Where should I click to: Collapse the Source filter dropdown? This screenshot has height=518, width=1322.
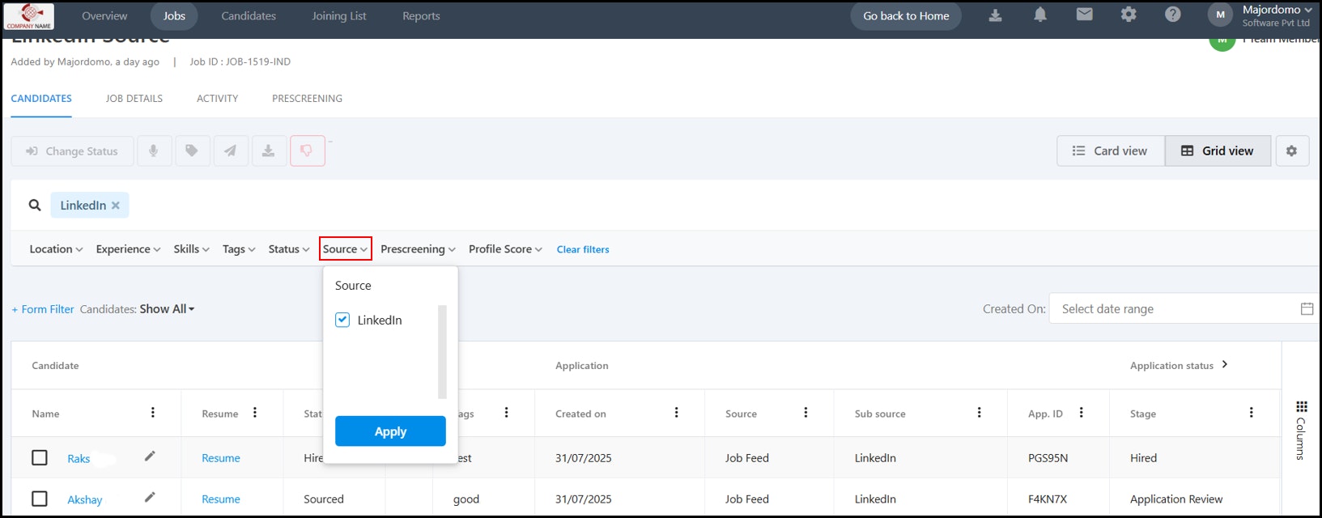(346, 249)
